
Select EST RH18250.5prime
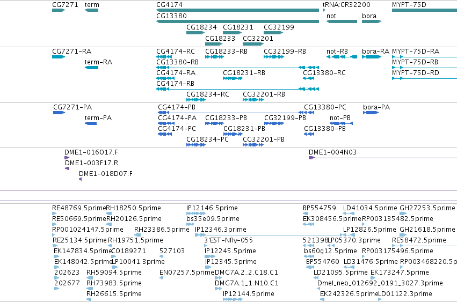pyautogui.click(x=108, y=213)
